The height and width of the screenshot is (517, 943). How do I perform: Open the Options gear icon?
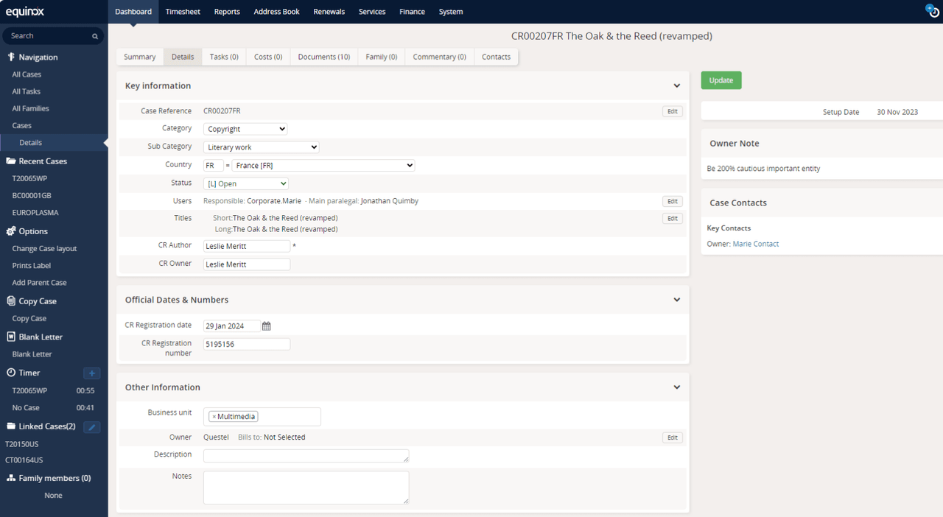pyautogui.click(x=10, y=231)
